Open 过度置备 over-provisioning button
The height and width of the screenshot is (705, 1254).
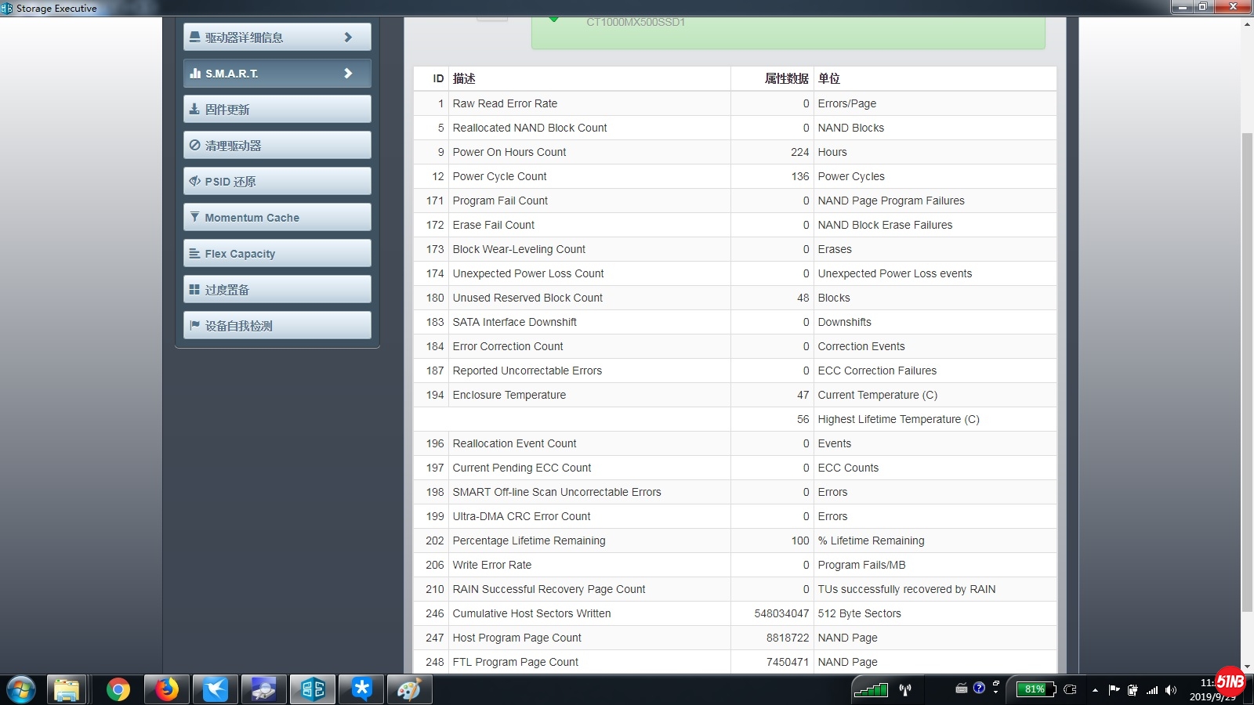coord(276,290)
